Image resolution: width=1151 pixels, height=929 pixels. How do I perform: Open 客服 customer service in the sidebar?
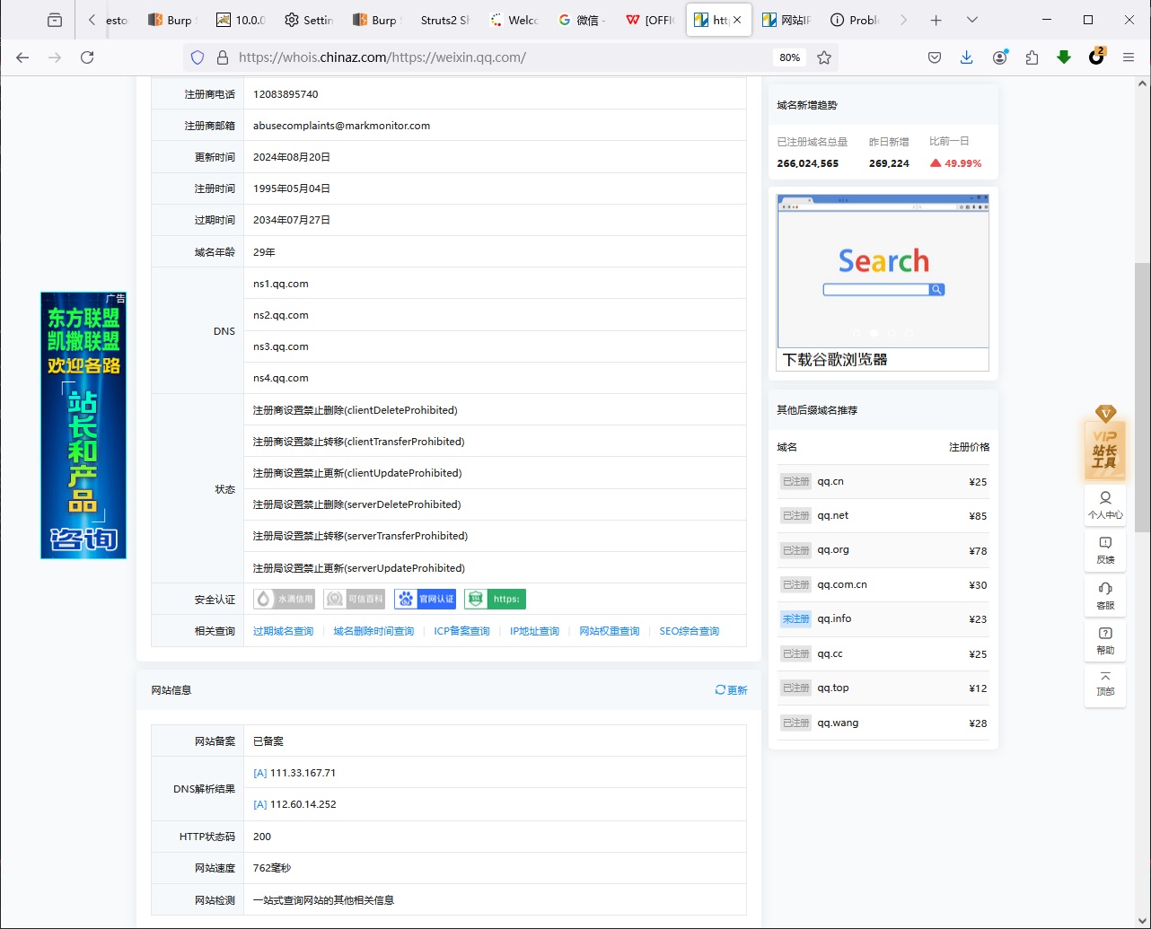[1105, 595]
